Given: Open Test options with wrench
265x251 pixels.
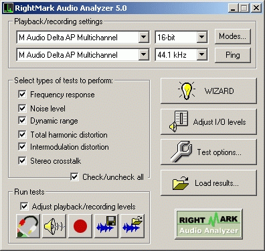Looking at the screenshot, I should pos(209,152).
